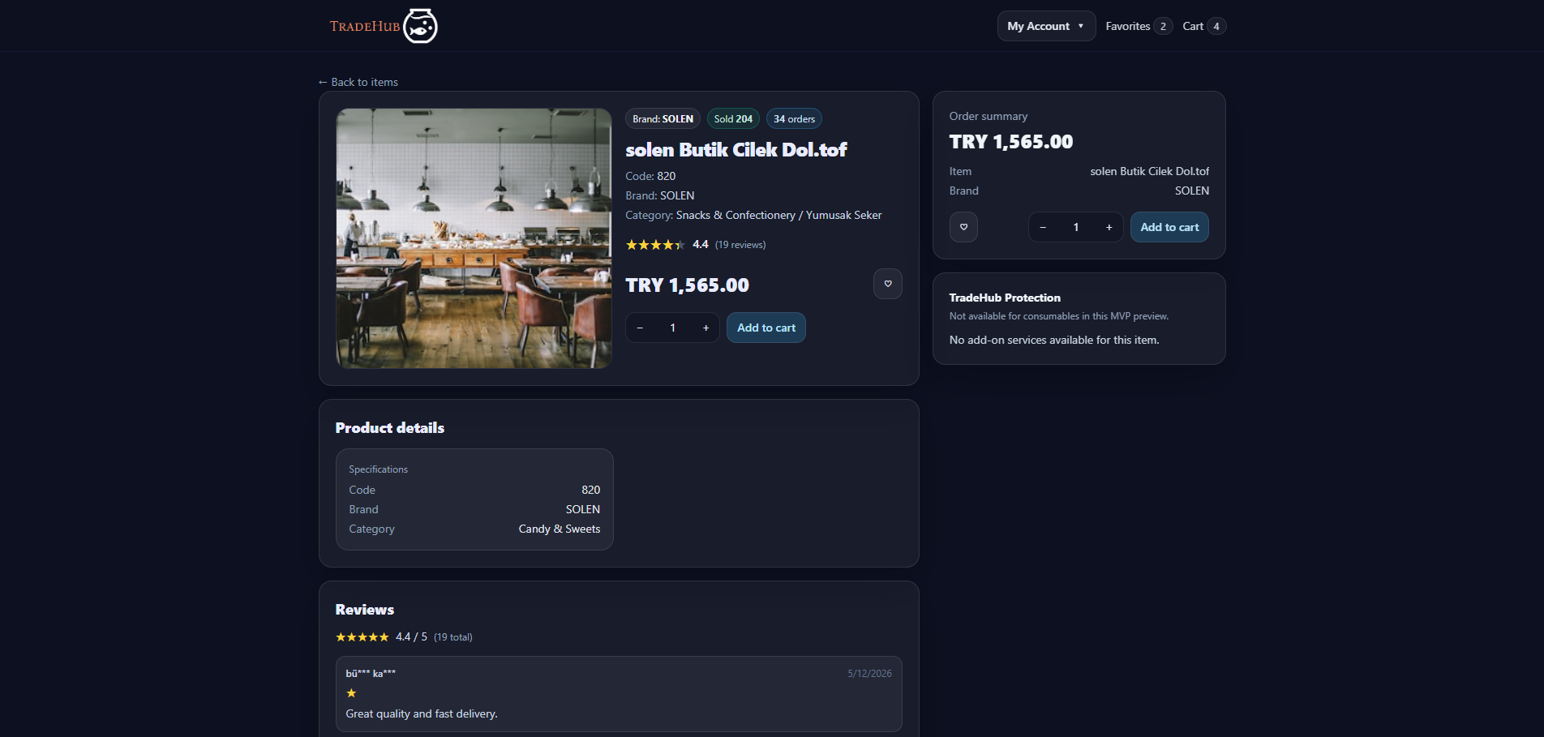Viewport: 1544px width, 737px height.
Task: Open the Favorites page
Action: click(x=1139, y=26)
